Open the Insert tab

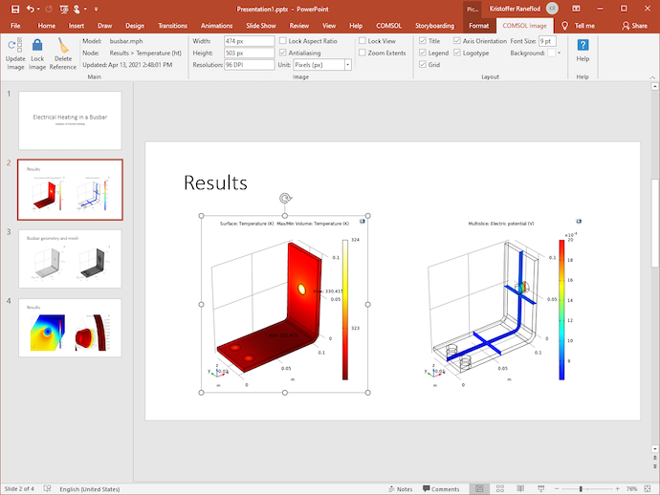(77, 26)
